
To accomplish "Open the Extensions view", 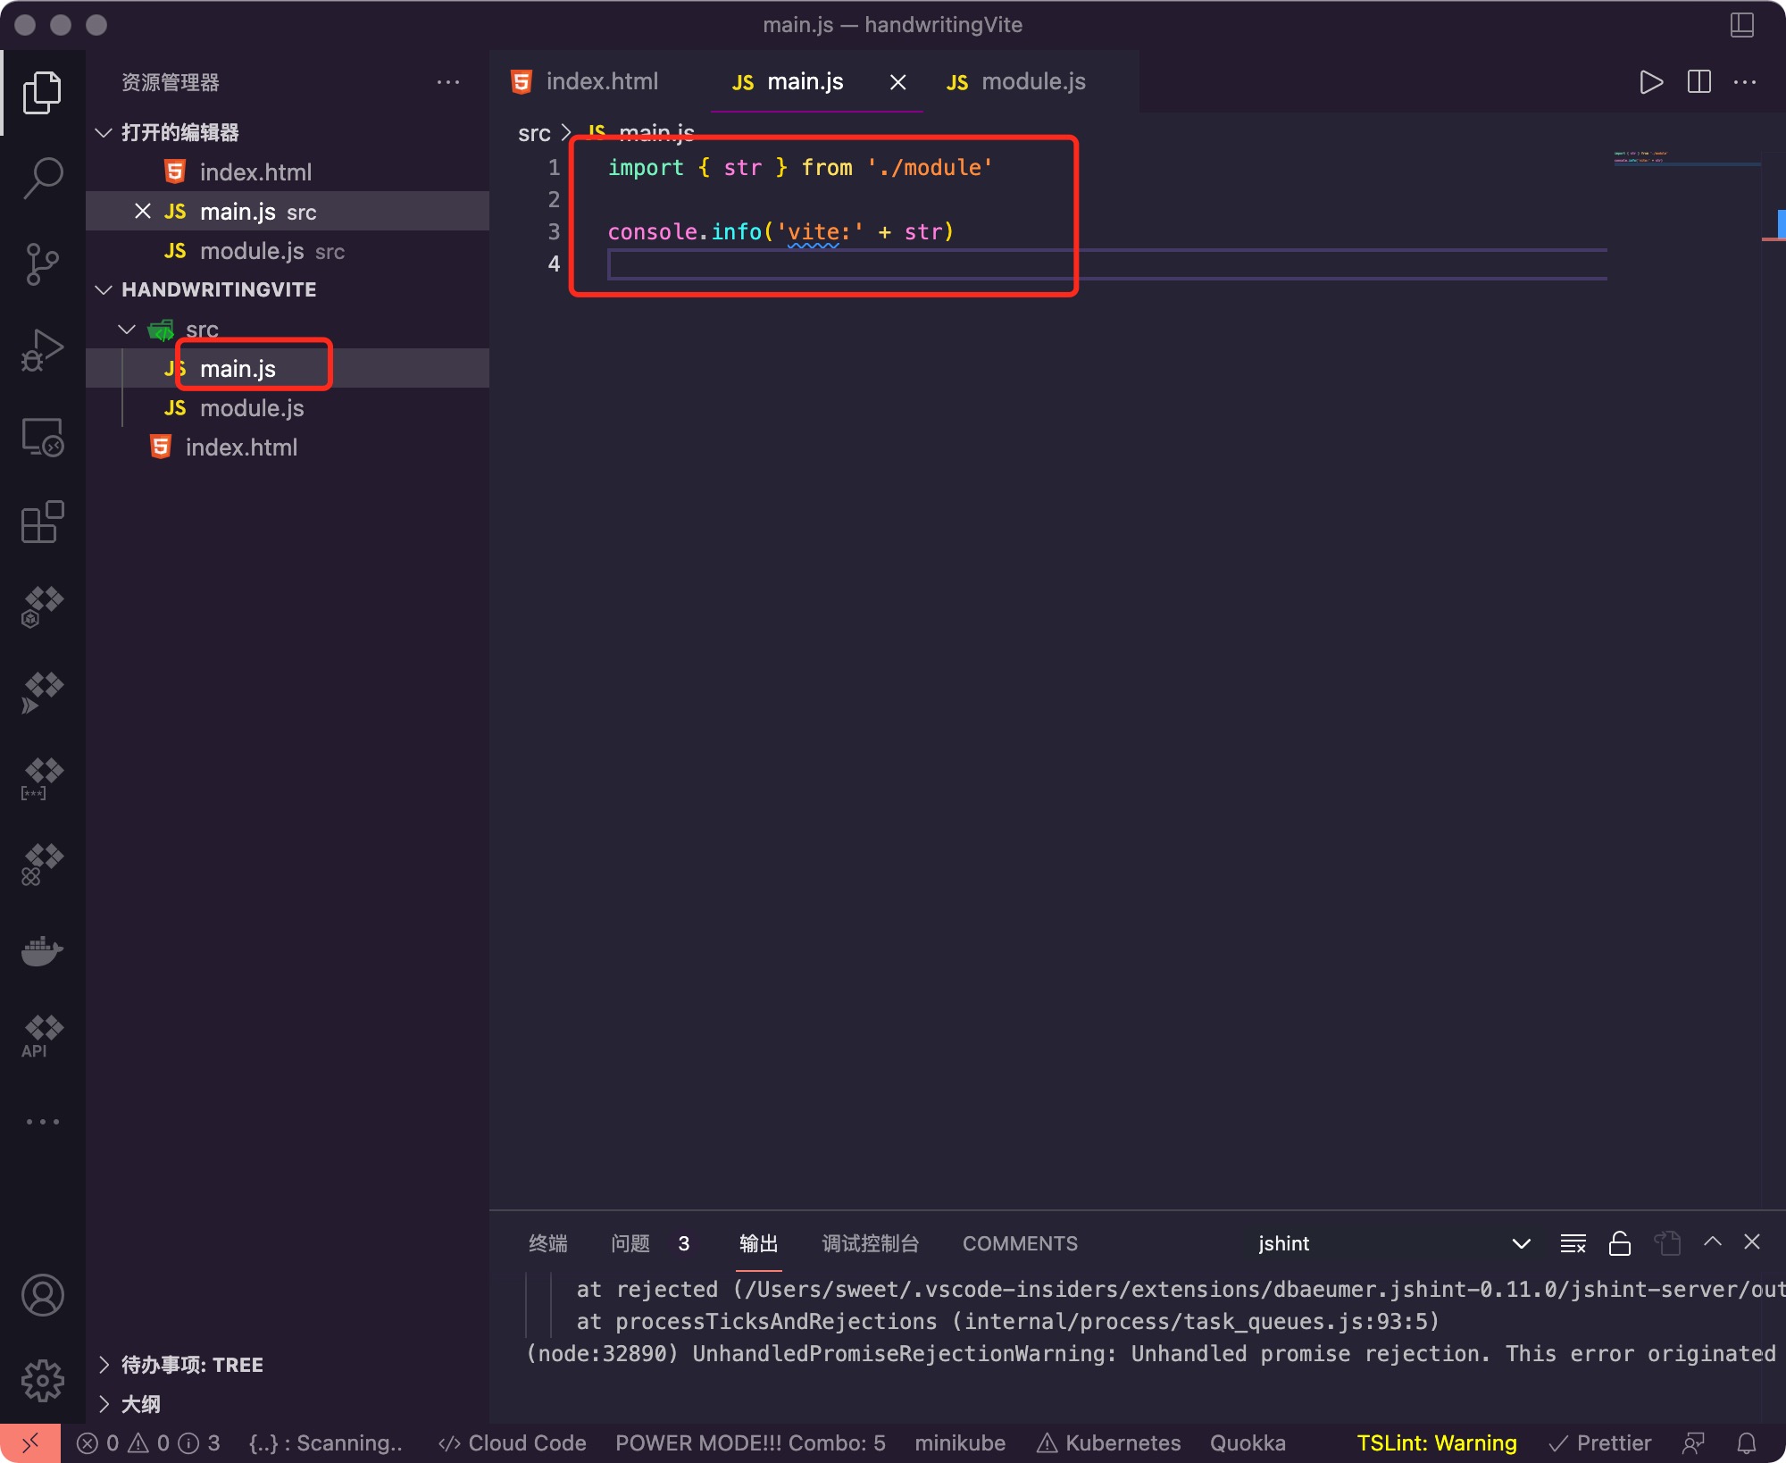I will pos(42,522).
